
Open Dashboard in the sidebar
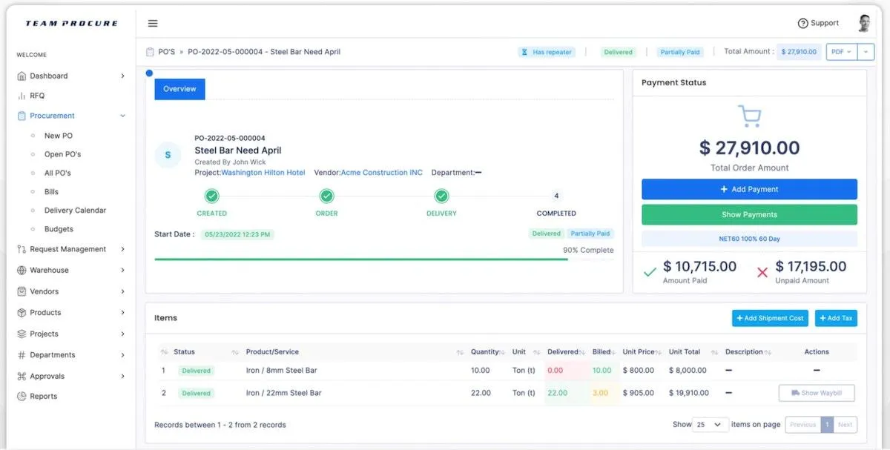point(71,76)
